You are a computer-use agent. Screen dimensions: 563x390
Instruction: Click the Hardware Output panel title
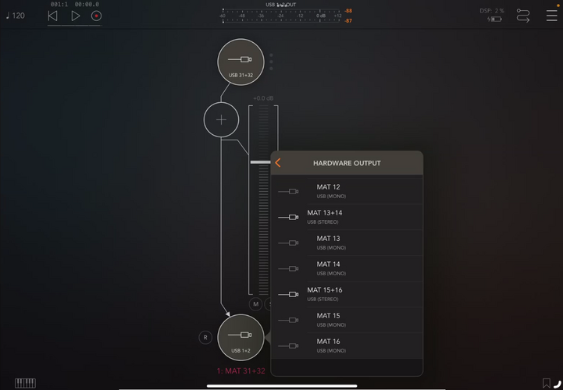[x=347, y=163]
